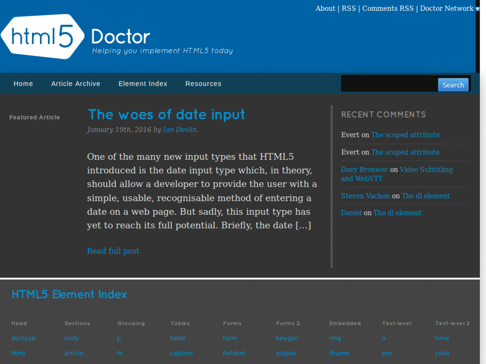Viewport: 486px width, 364px height.
Task: Open Daniel commenter link
Action: 351,213
